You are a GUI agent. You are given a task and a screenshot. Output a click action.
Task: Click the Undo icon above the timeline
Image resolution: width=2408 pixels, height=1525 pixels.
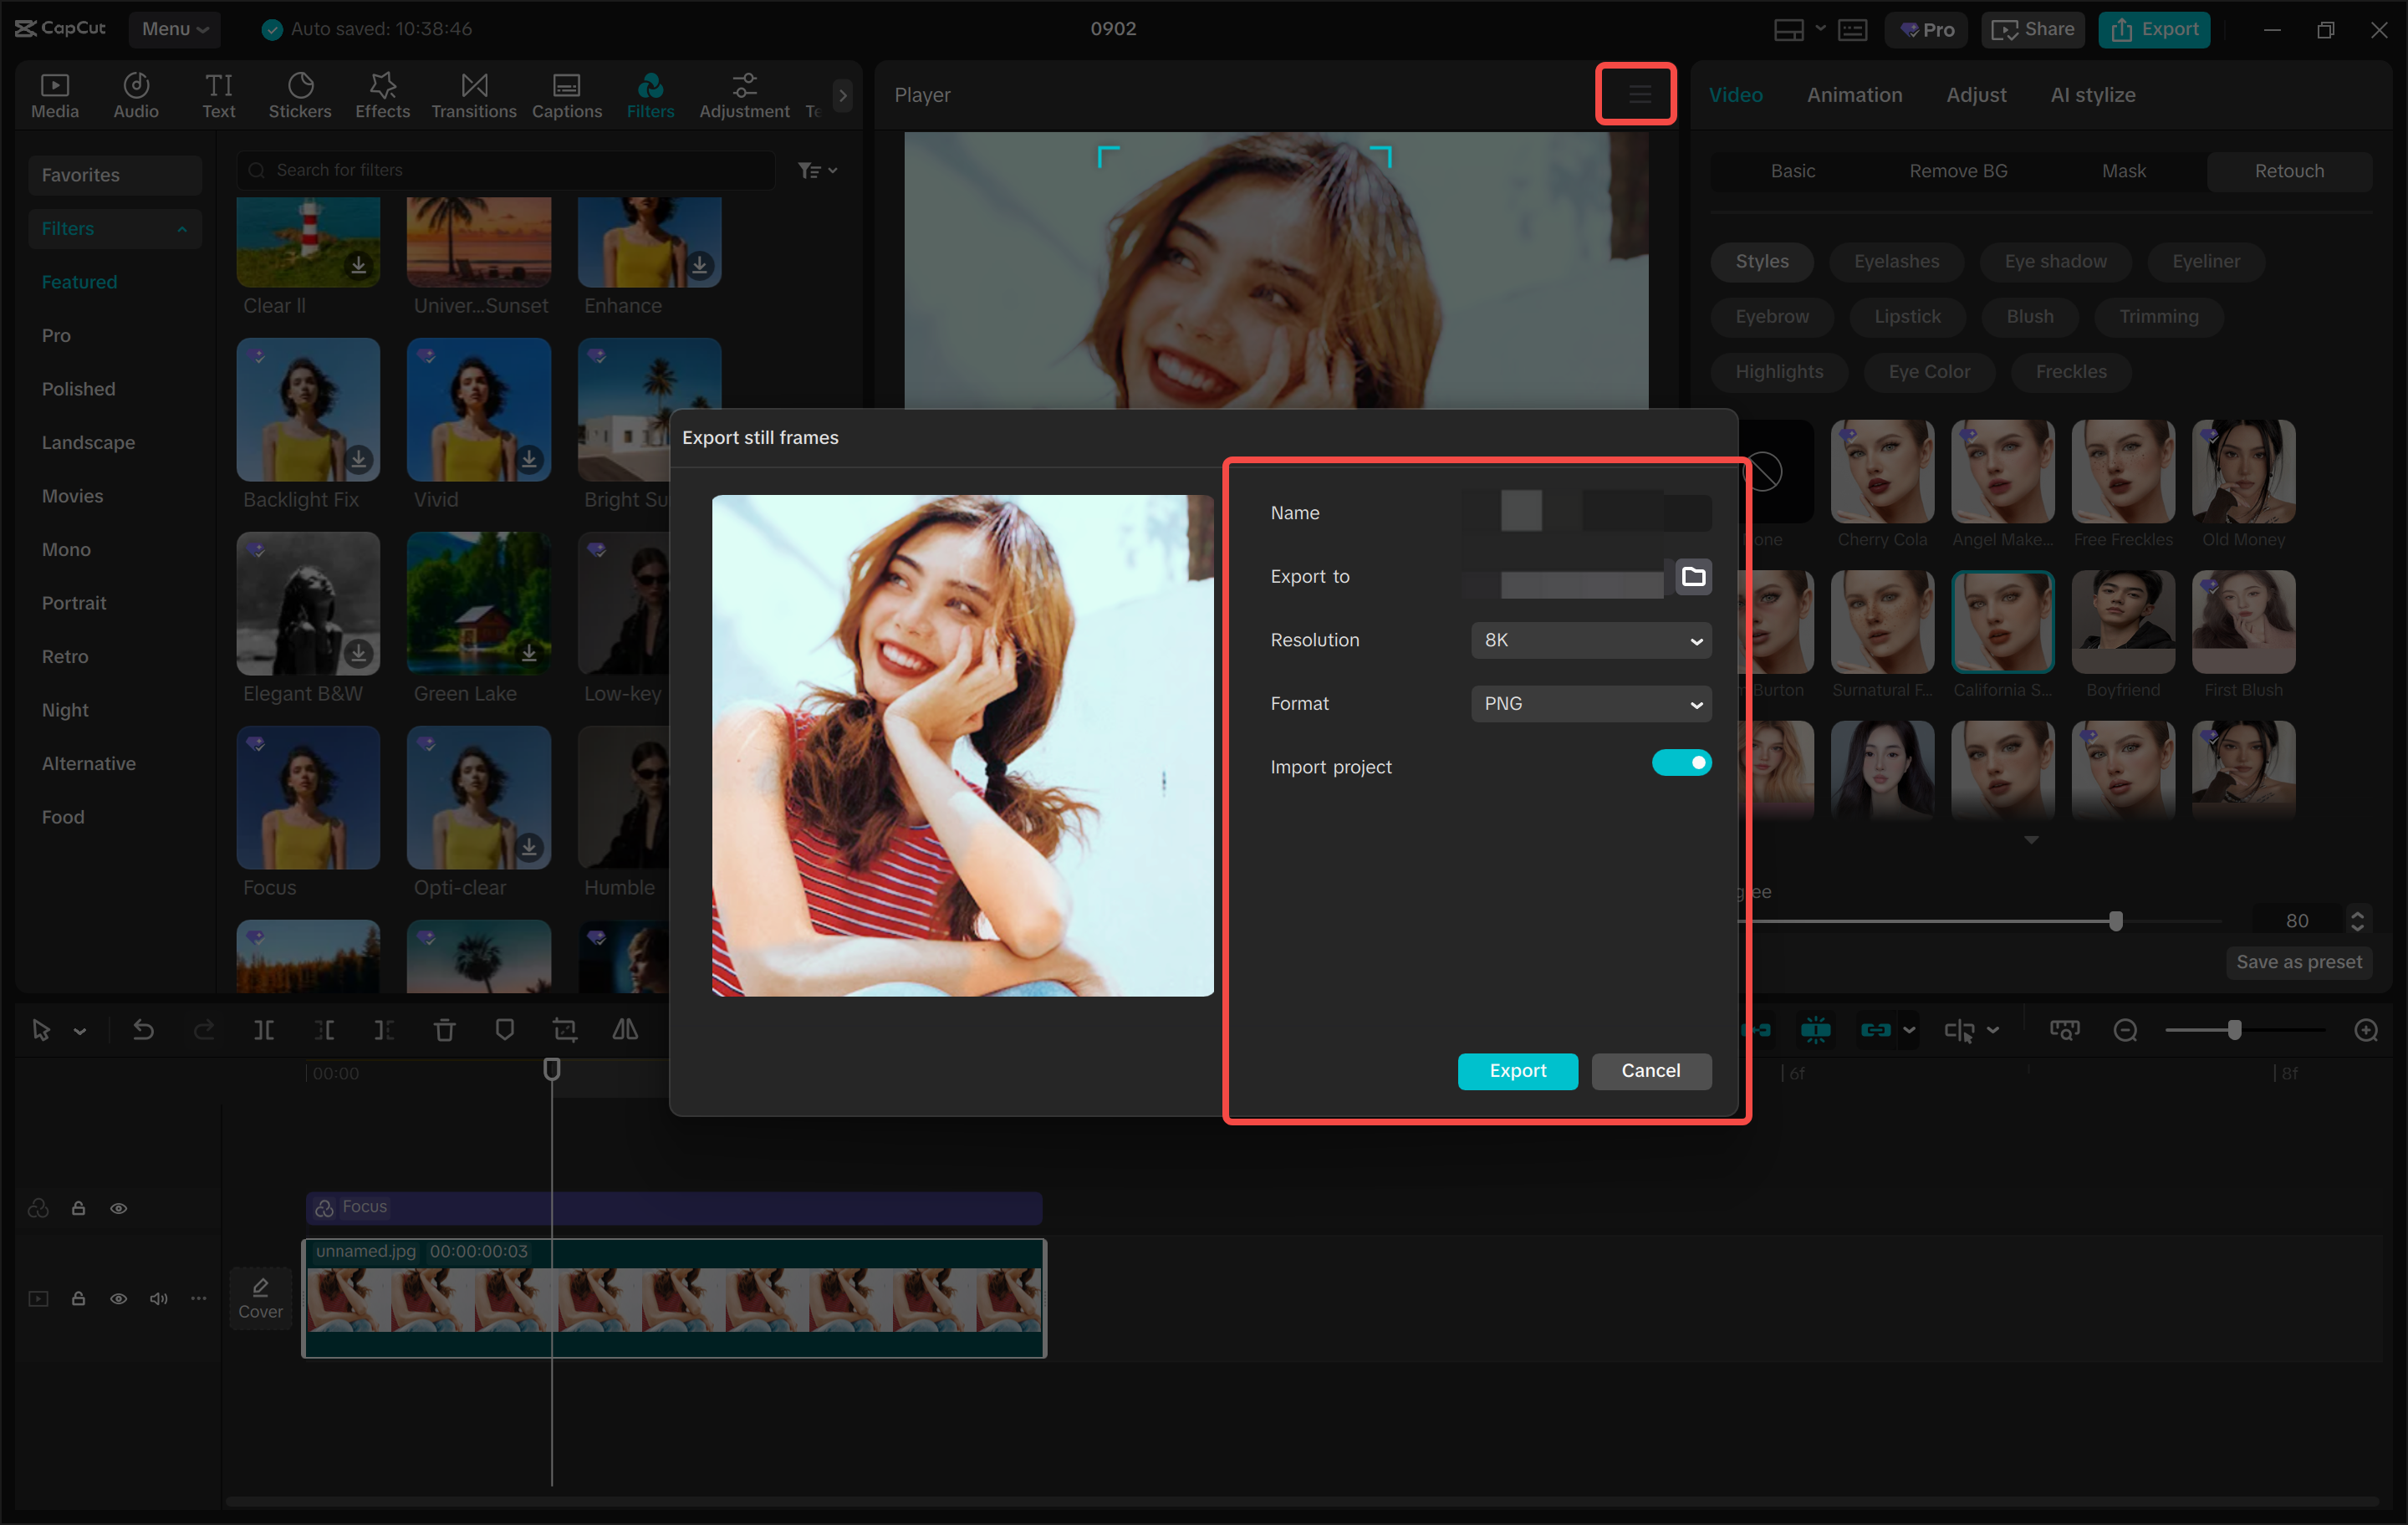click(143, 1029)
